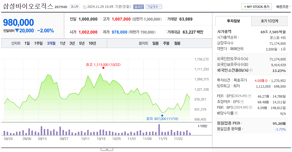Click the stock code 207940
This screenshot has height=152, width=292.
[61, 7]
